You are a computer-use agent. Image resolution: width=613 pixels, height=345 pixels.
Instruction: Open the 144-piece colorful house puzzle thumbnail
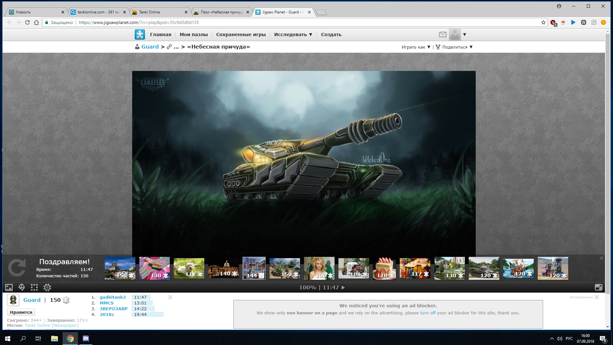tap(254, 268)
